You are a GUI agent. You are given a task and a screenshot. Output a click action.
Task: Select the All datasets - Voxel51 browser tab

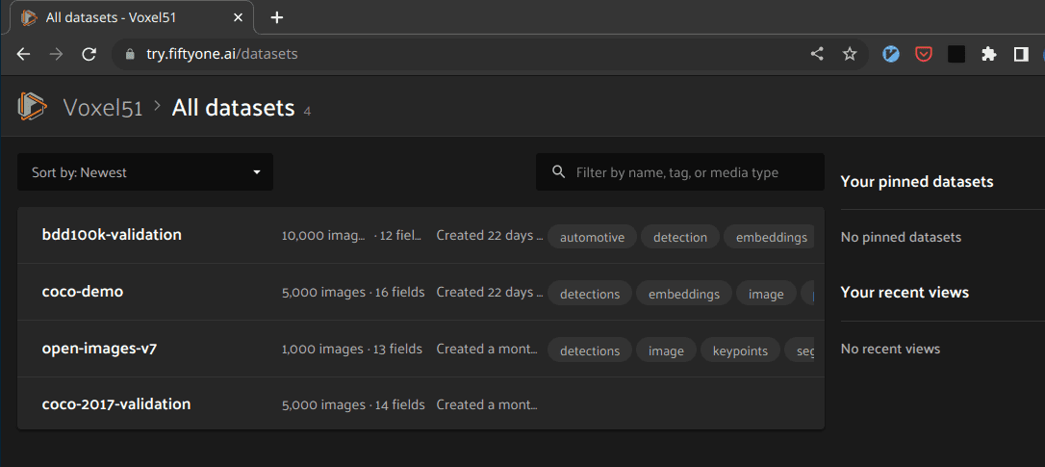coord(132,17)
